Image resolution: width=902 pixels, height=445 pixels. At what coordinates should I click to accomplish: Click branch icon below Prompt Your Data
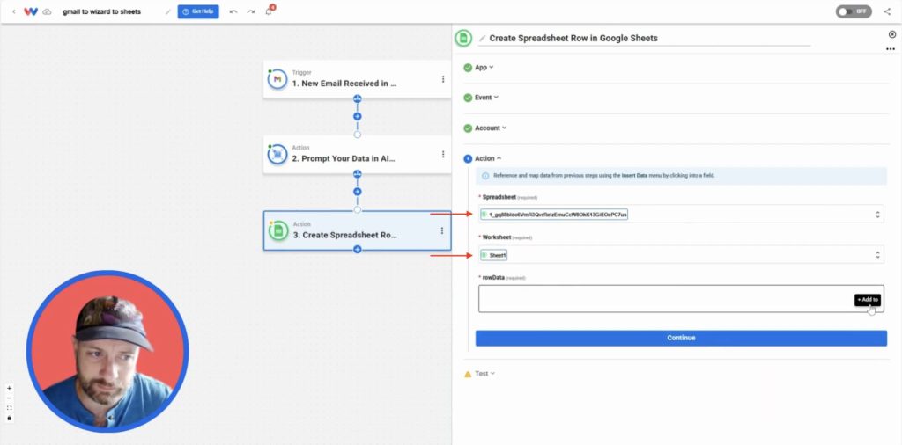pos(358,174)
